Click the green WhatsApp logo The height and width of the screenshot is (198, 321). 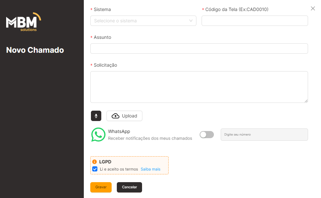pos(98,135)
